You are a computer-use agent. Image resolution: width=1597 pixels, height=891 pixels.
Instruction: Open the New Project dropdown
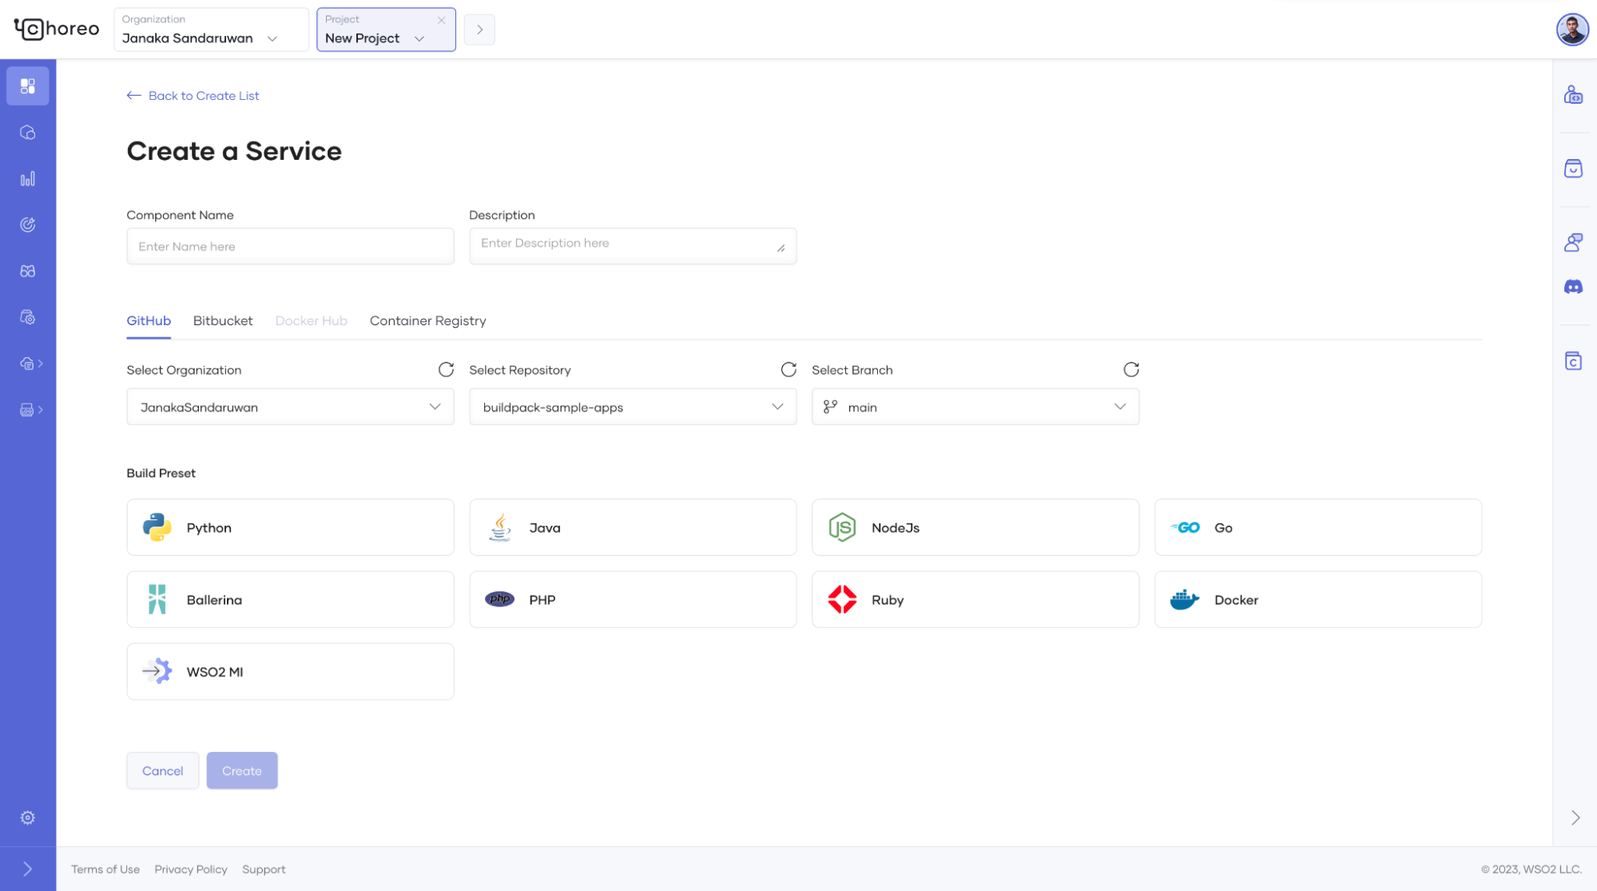pyautogui.click(x=386, y=30)
